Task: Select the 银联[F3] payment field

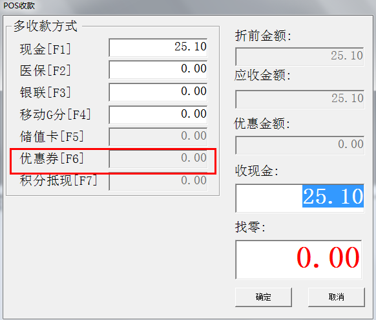Action: pyautogui.click(x=158, y=92)
